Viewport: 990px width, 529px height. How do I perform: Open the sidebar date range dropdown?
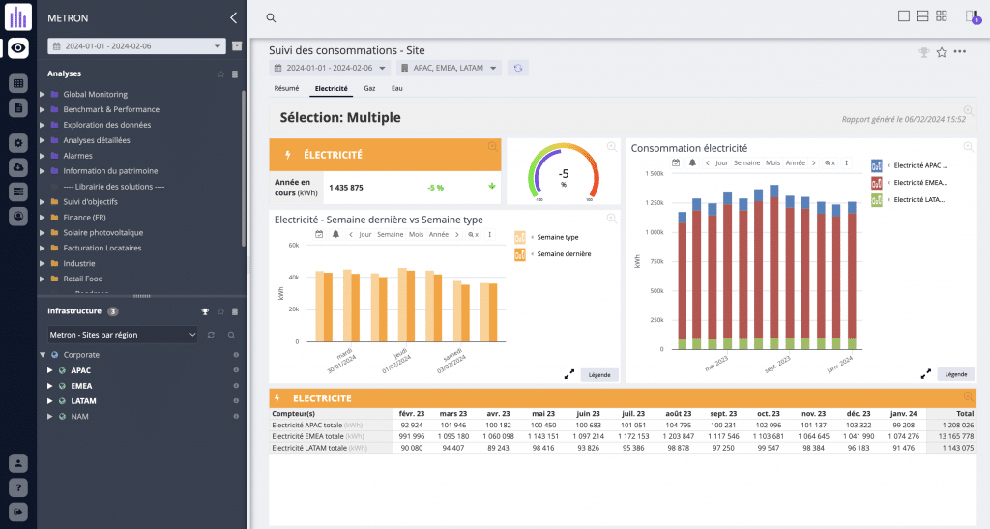point(136,46)
